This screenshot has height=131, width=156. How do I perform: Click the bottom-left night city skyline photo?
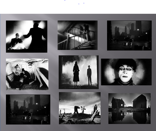28,110
